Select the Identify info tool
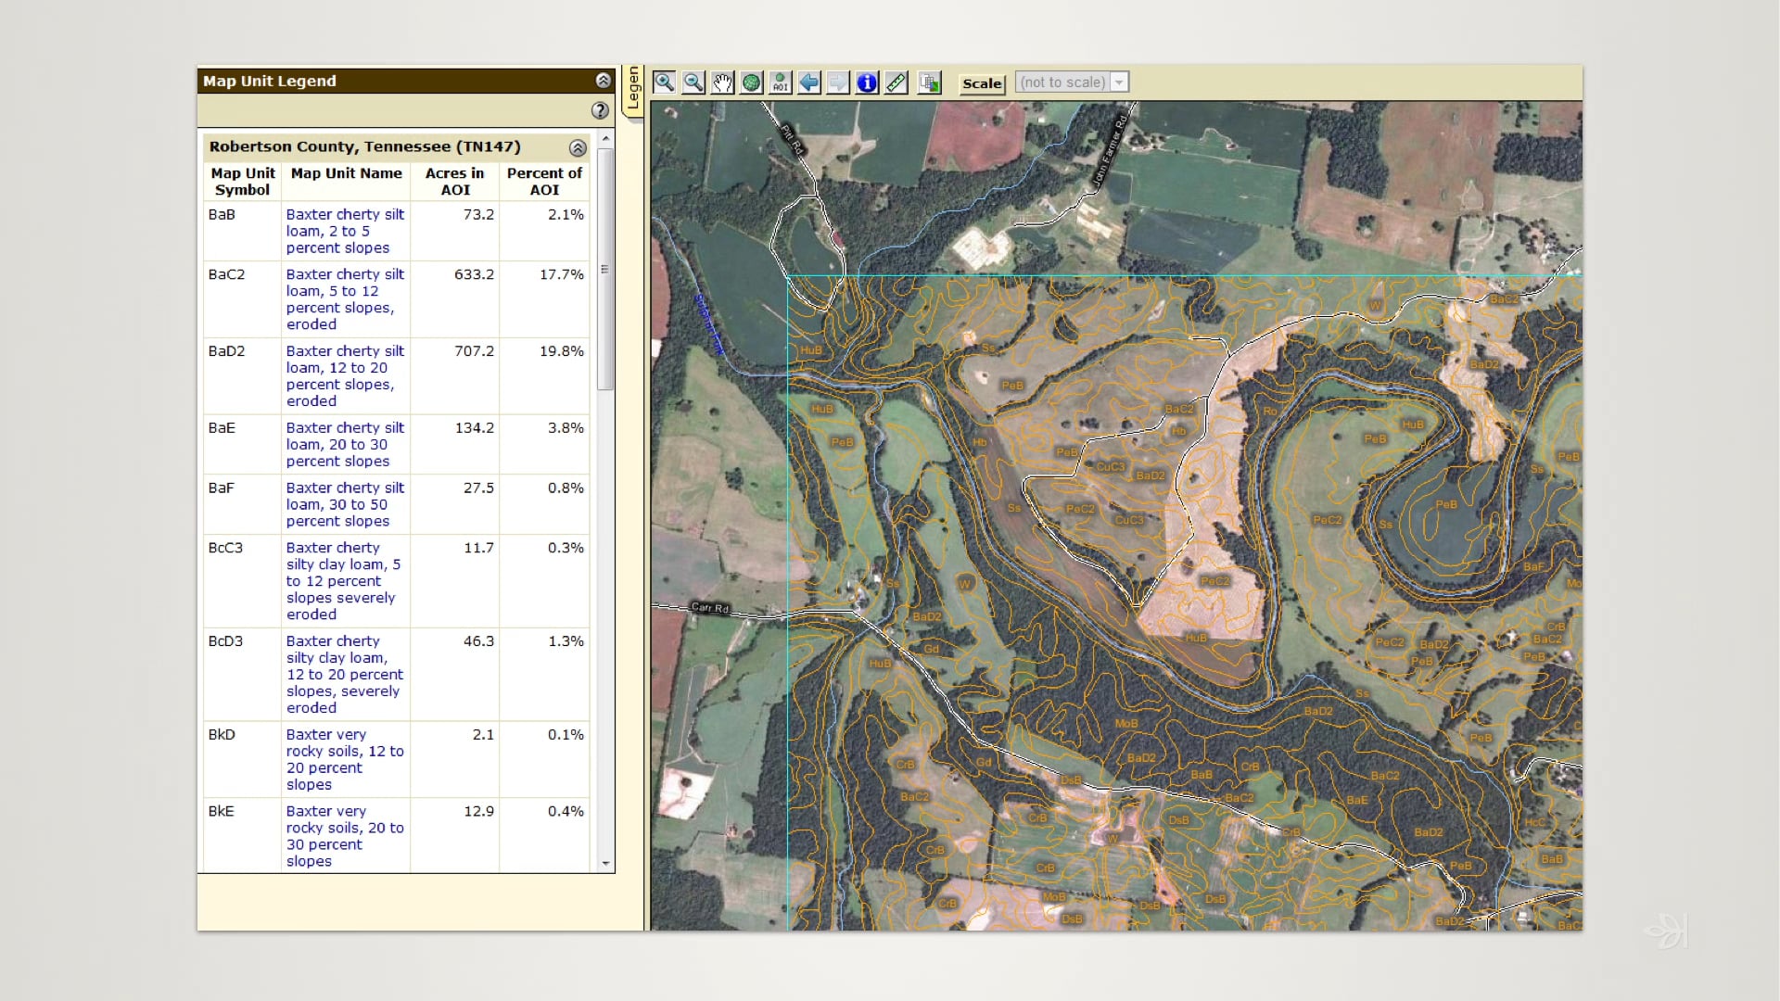 click(x=867, y=82)
